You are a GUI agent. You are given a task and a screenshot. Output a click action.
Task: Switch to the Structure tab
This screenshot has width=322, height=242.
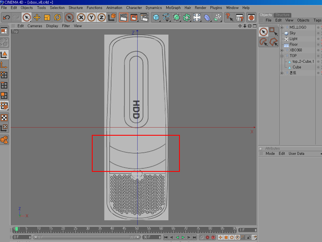point(282,15)
